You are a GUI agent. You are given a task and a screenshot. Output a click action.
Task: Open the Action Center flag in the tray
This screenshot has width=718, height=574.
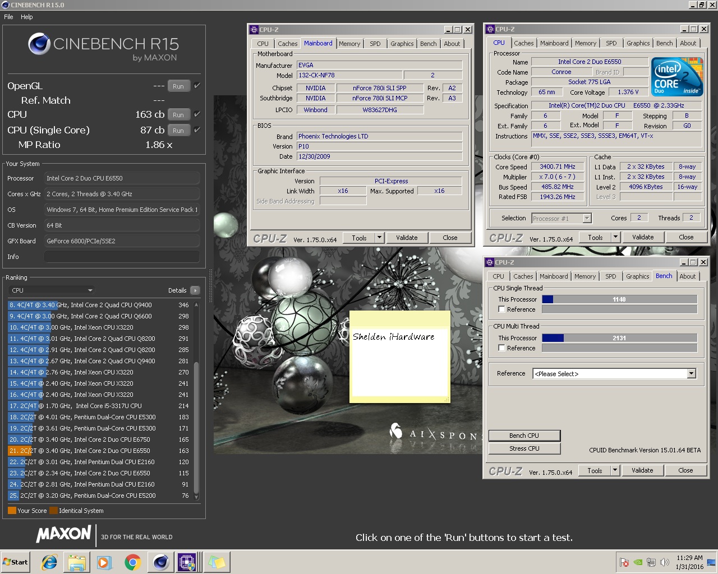click(x=624, y=562)
